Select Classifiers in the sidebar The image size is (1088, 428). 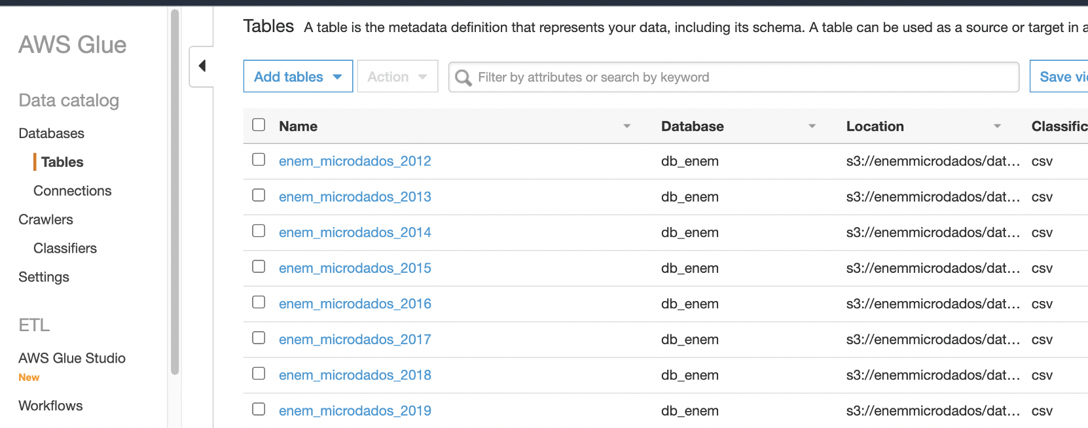65,249
